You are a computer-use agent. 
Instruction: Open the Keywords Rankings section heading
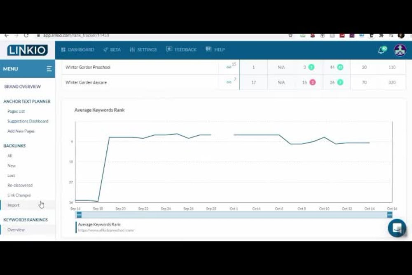(26, 220)
